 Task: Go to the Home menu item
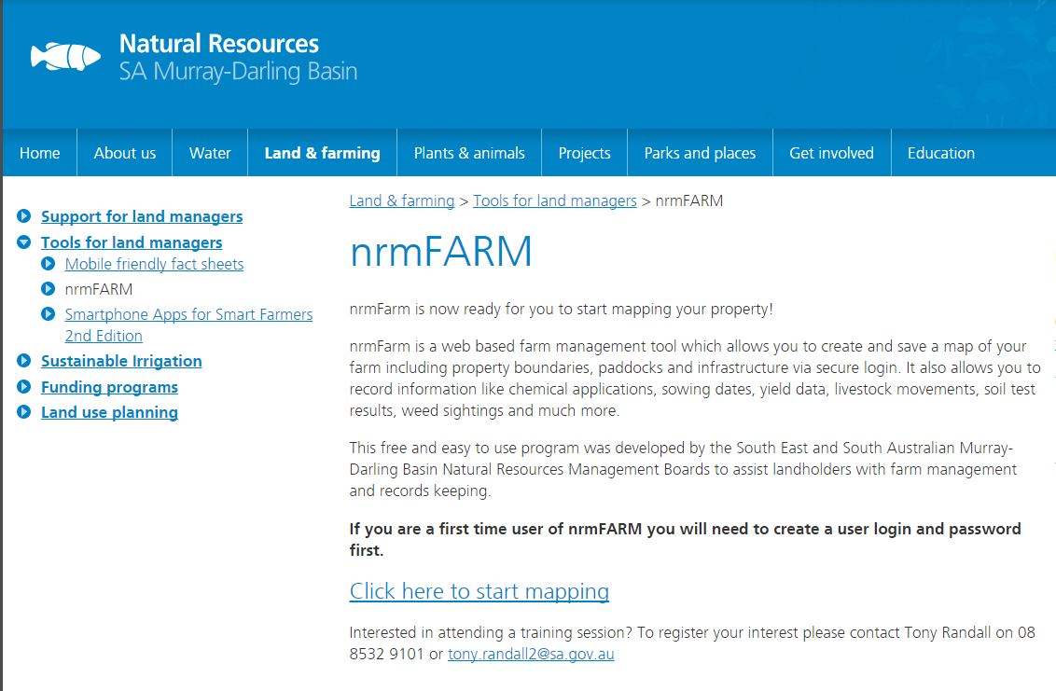[x=40, y=153]
